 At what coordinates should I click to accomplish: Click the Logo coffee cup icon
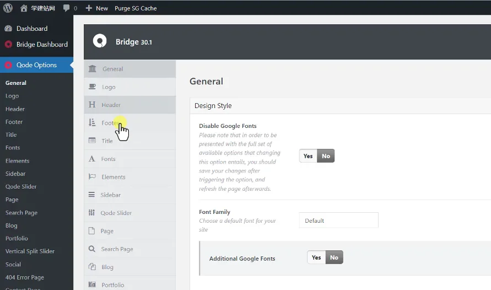(92, 87)
